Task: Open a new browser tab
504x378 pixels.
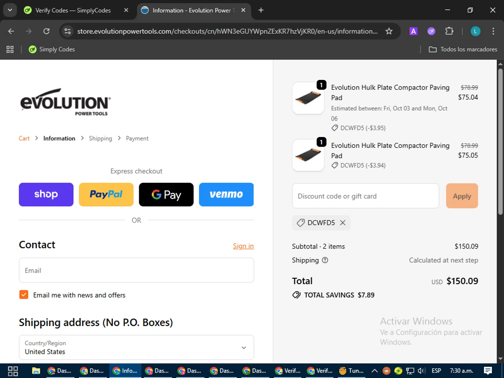Action: click(261, 10)
